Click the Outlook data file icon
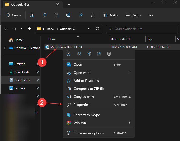180x141 pixels. click(x=47, y=47)
